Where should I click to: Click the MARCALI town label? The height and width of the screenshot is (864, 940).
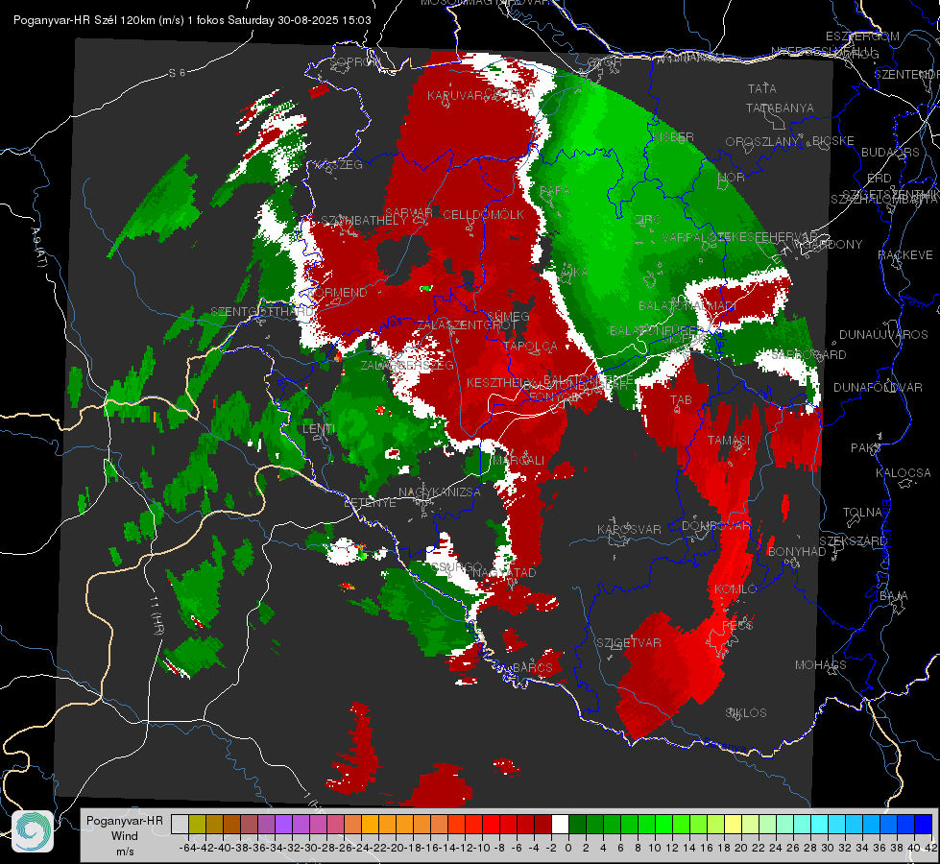[518, 460]
